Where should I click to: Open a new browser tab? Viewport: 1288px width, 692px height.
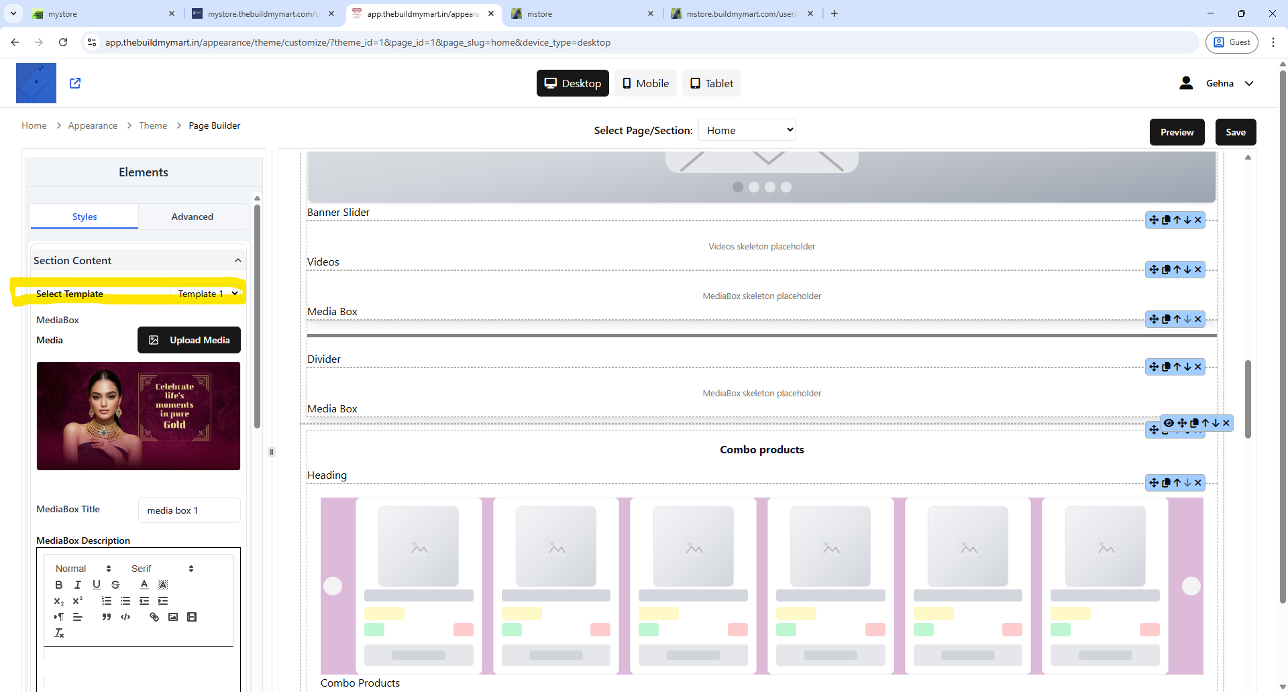pos(835,13)
